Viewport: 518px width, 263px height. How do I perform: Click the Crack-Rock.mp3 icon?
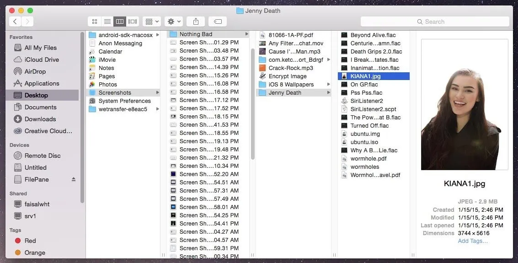click(262, 68)
